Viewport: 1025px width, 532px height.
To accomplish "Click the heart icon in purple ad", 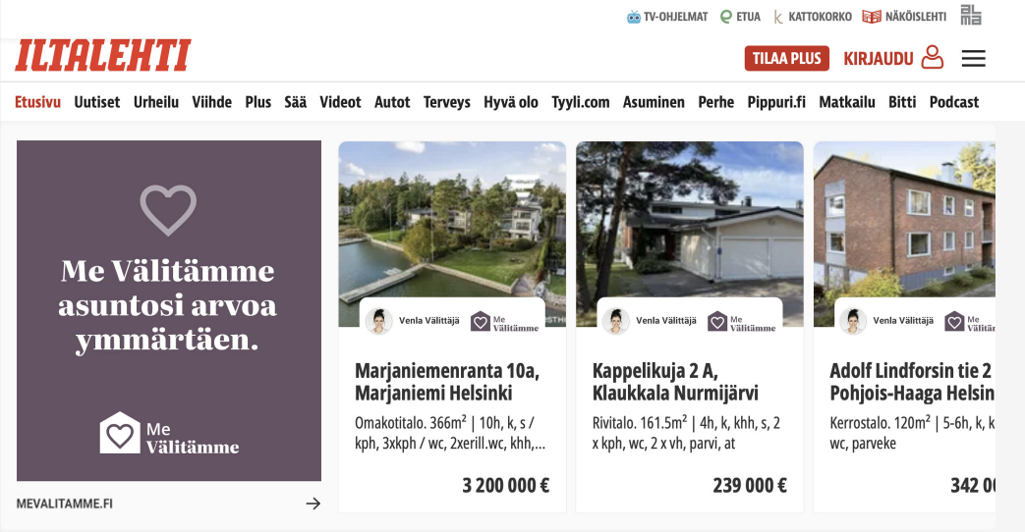I will (x=168, y=209).
